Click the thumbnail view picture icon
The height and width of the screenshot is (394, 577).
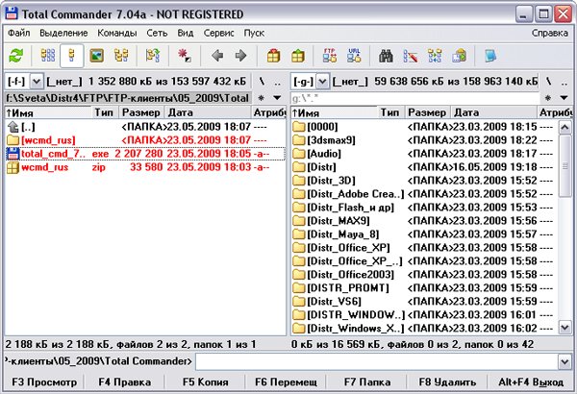pos(97,56)
